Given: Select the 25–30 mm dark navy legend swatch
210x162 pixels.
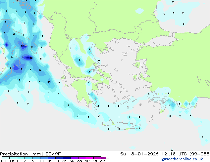Looking at the screenshot, I should click(x=67, y=158).
